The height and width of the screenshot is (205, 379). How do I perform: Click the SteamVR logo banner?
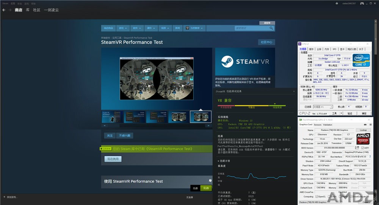(x=245, y=62)
